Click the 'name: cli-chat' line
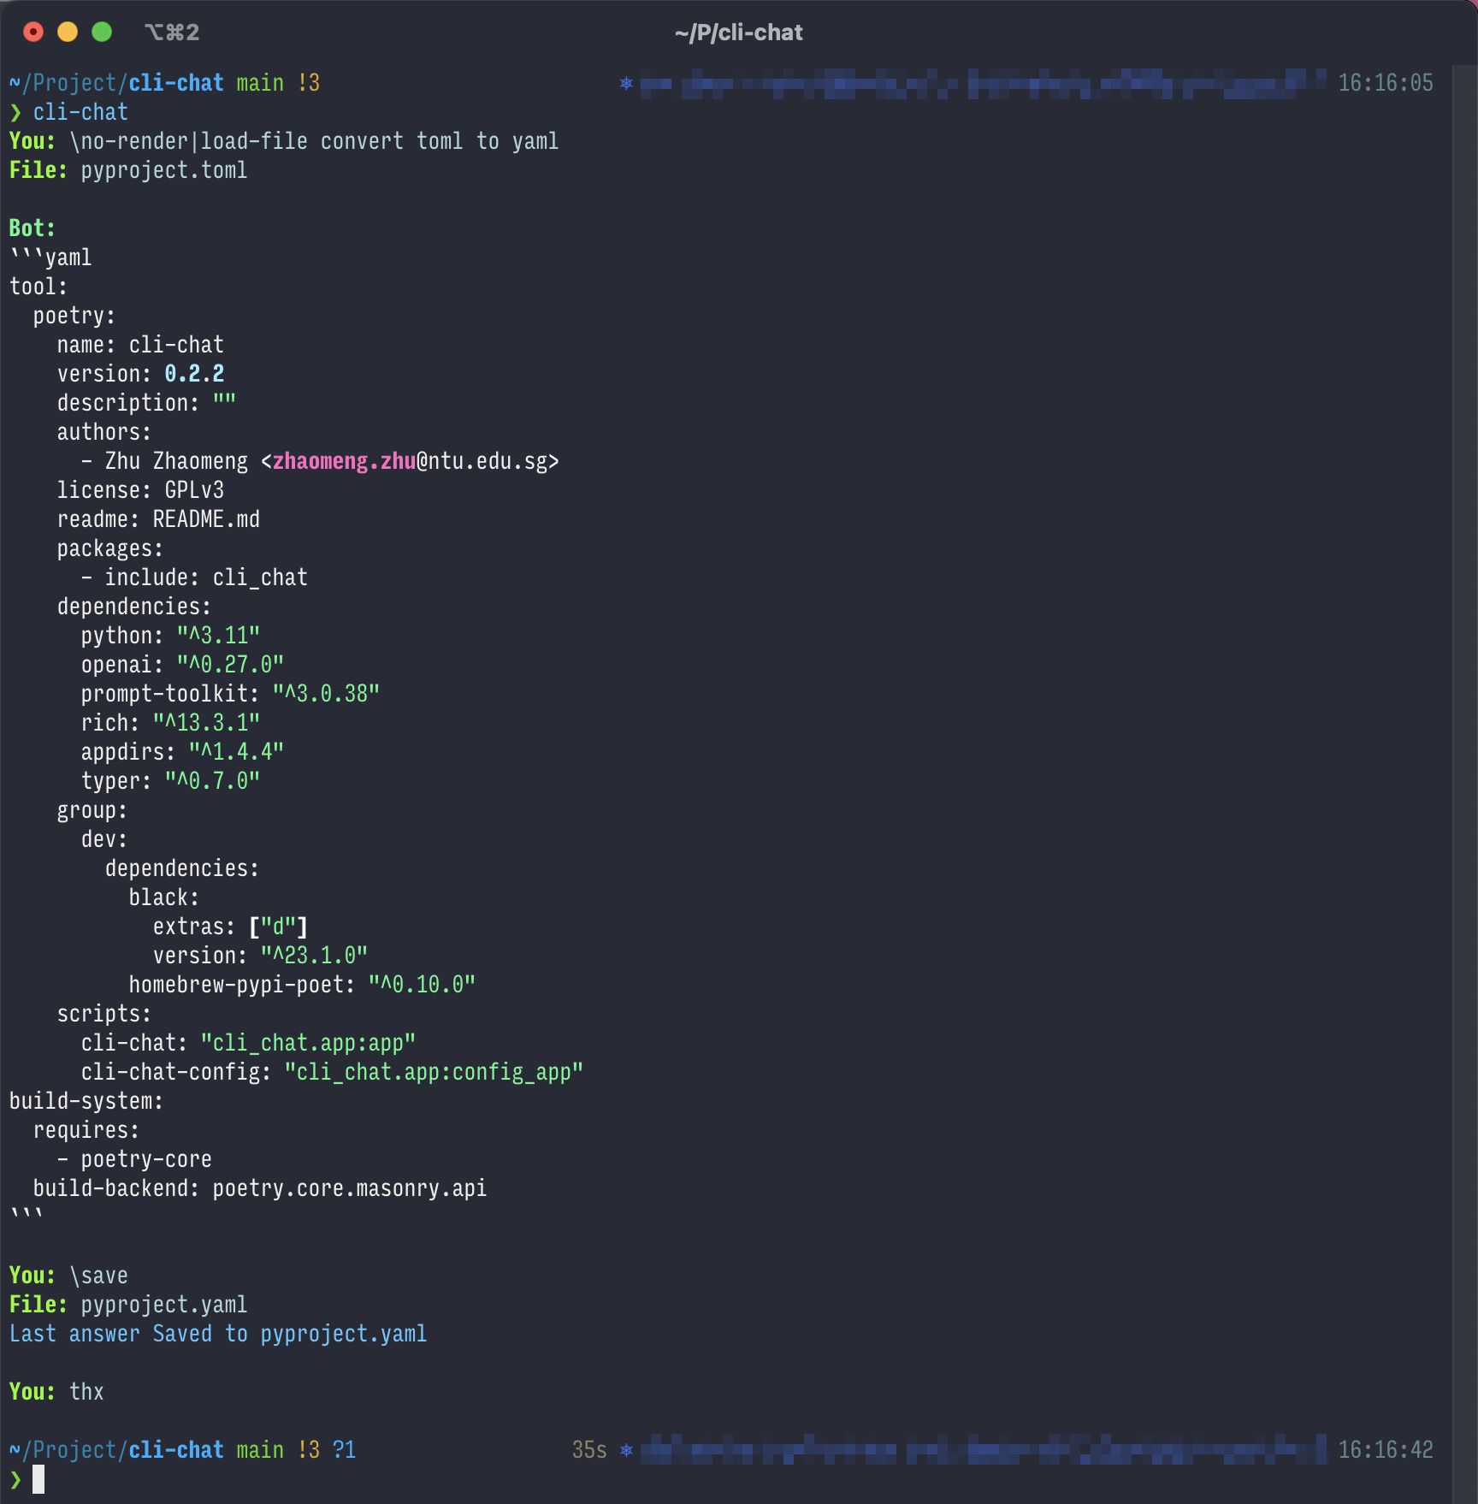 140,345
